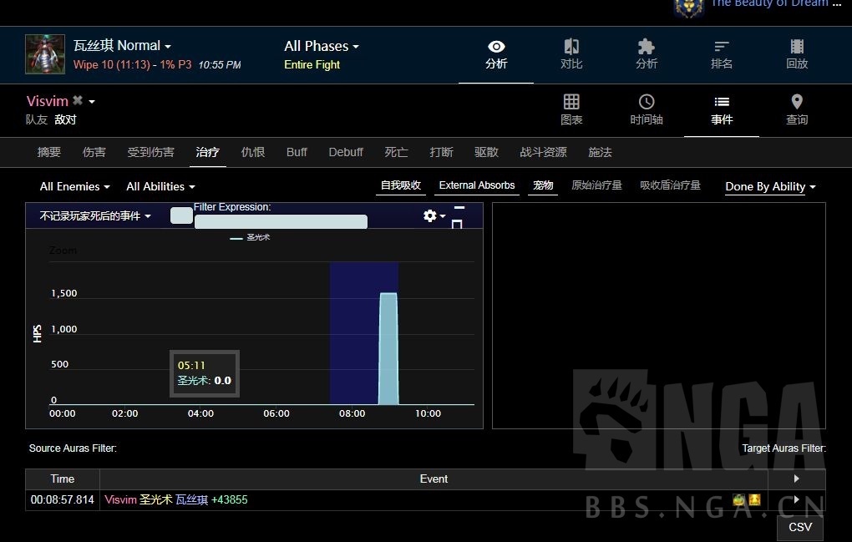Click the Event column header
The width and height of the screenshot is (852, 542).
tap(434, 479)
